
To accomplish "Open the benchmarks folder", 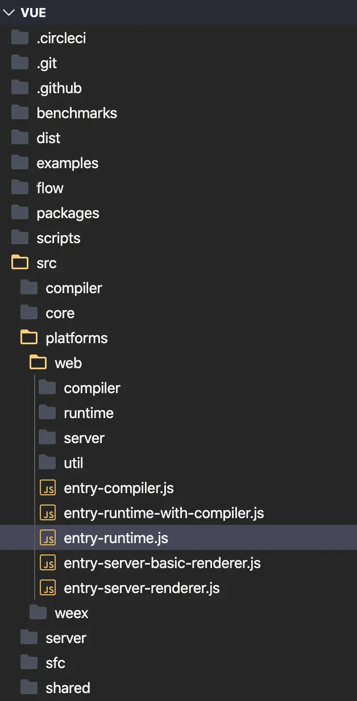I will pyautogui.click(x=77, y=113).
